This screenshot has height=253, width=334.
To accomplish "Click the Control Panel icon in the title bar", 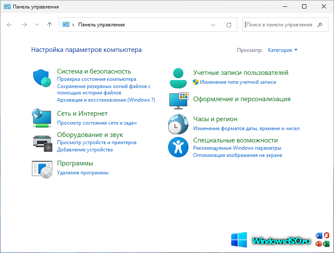I will tap(7, 7).
